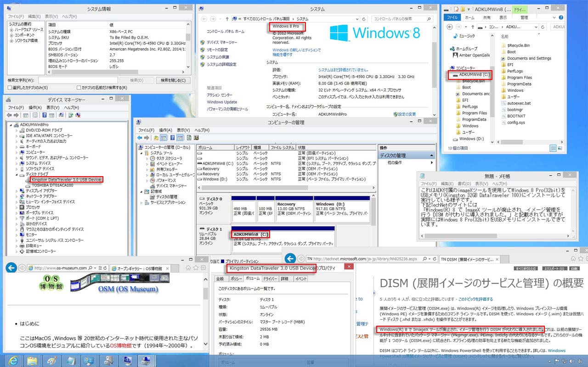This screenshot has height=367, width=588.
Task: Select the config.sys file in Explorer
Action: point(515,122)
